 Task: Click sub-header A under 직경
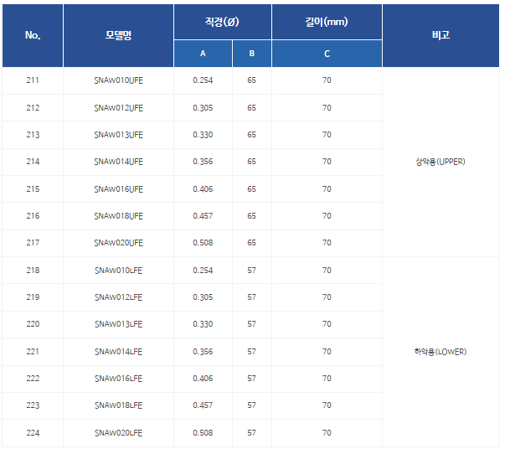pyautogui.click(x=203, y=54)
